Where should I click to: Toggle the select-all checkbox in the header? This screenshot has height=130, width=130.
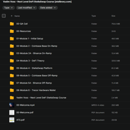click(4, 16)
